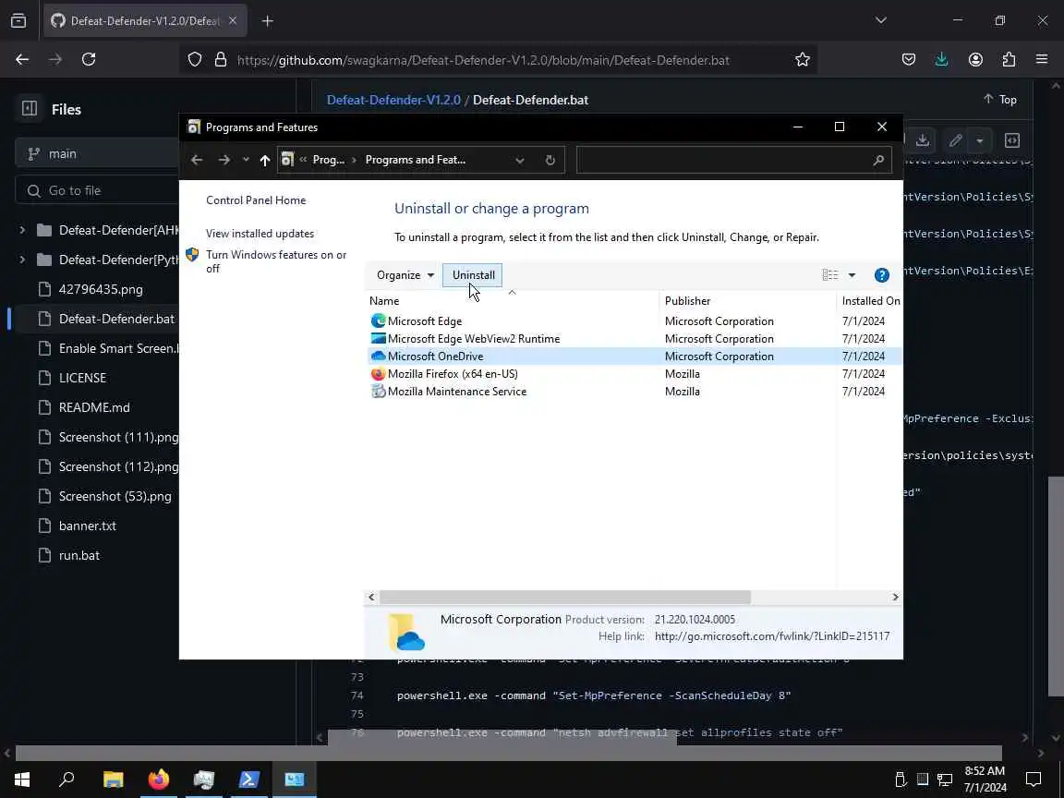Open Firefox extensions puzzle icon
This screenshot has width=1064, height=798.
click(x=1009, y=60)
